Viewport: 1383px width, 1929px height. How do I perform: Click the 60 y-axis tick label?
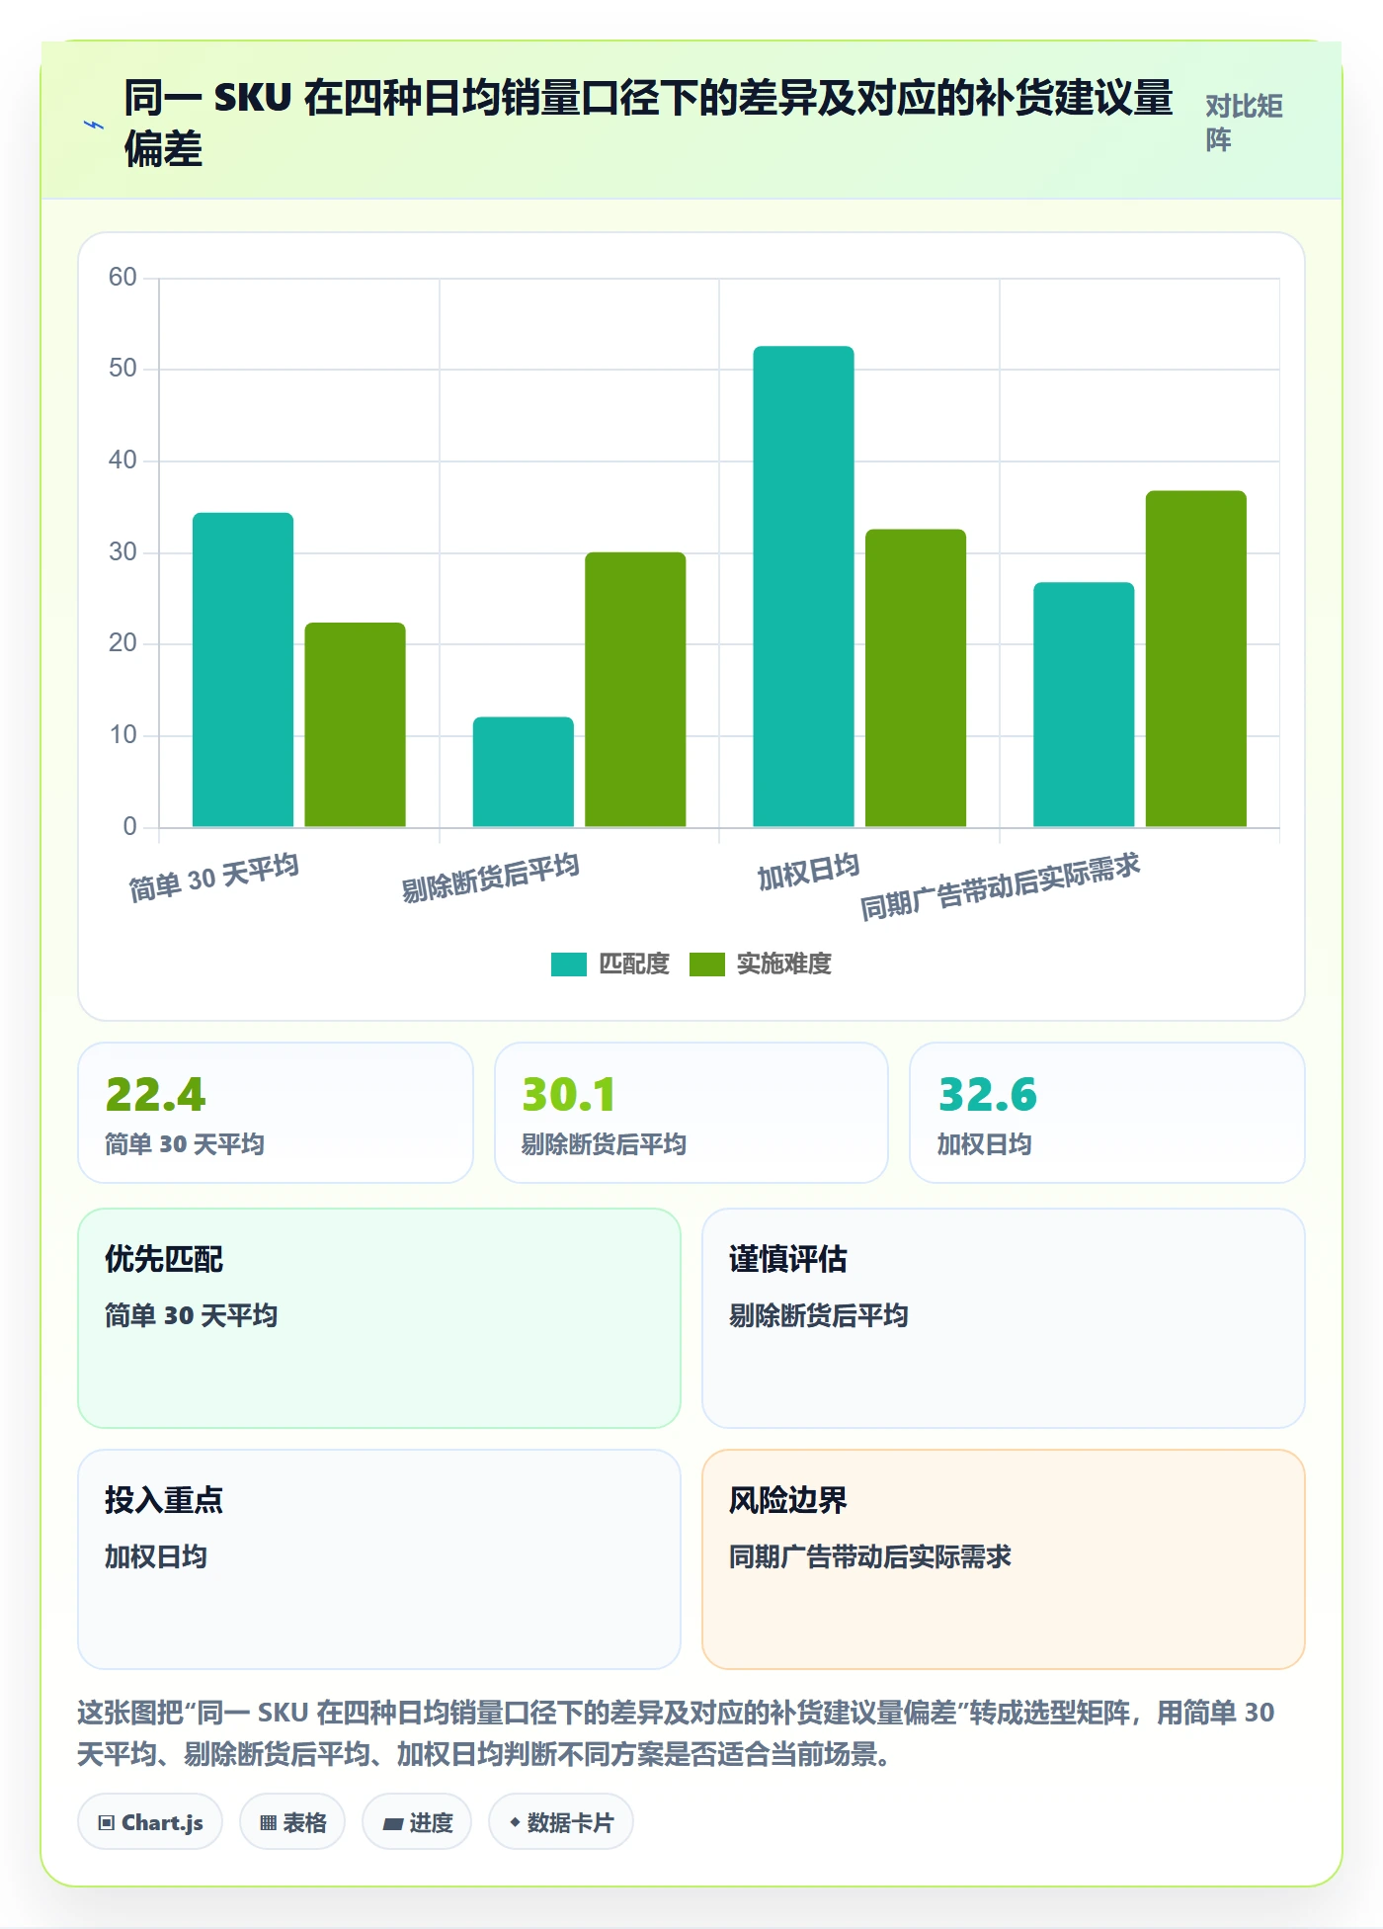tap(122, 278)
